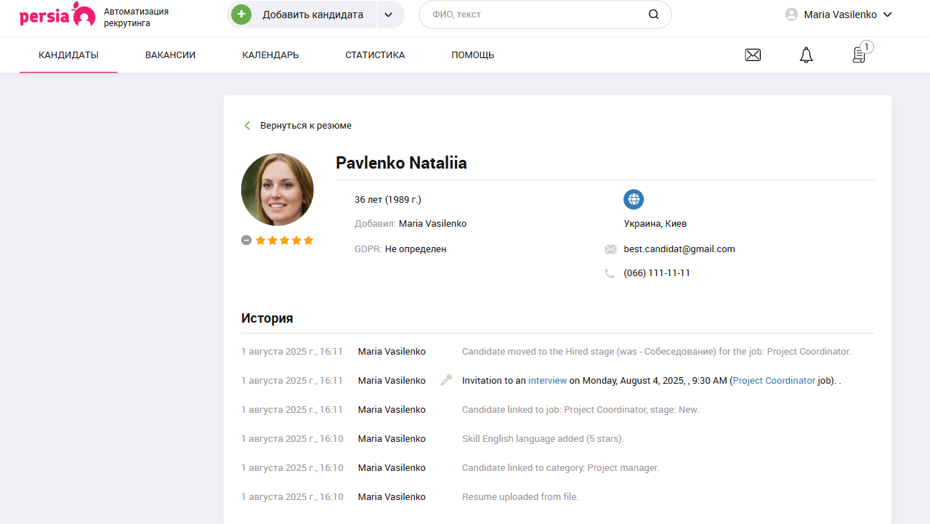Open the Статистика tab
Viewport: 930px width, 524px height.
tap(375, 55)
